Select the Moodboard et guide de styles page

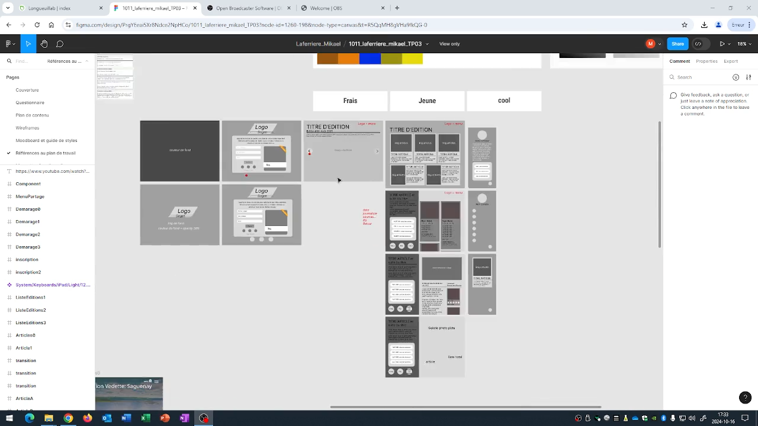tap(46, 141)
